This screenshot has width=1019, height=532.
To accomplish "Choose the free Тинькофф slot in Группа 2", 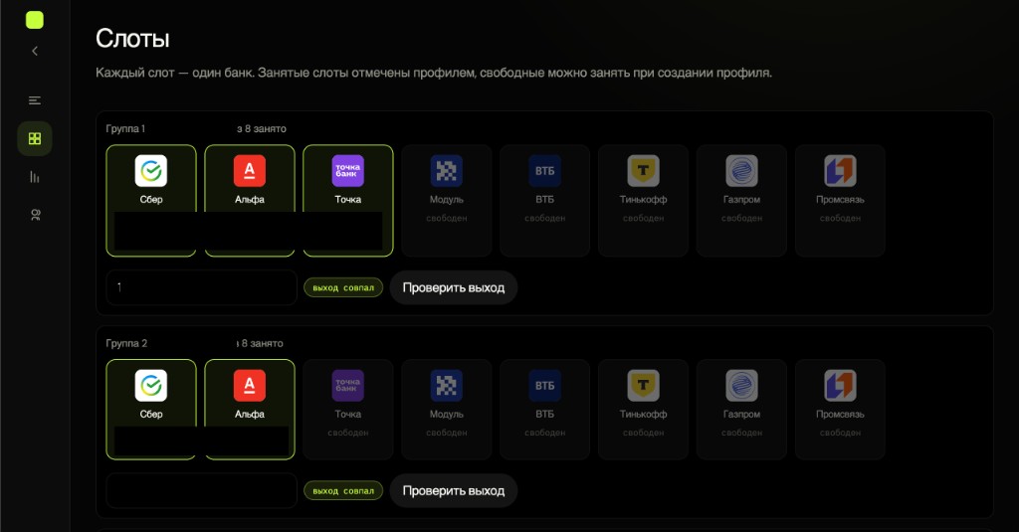I will point(644,410).
